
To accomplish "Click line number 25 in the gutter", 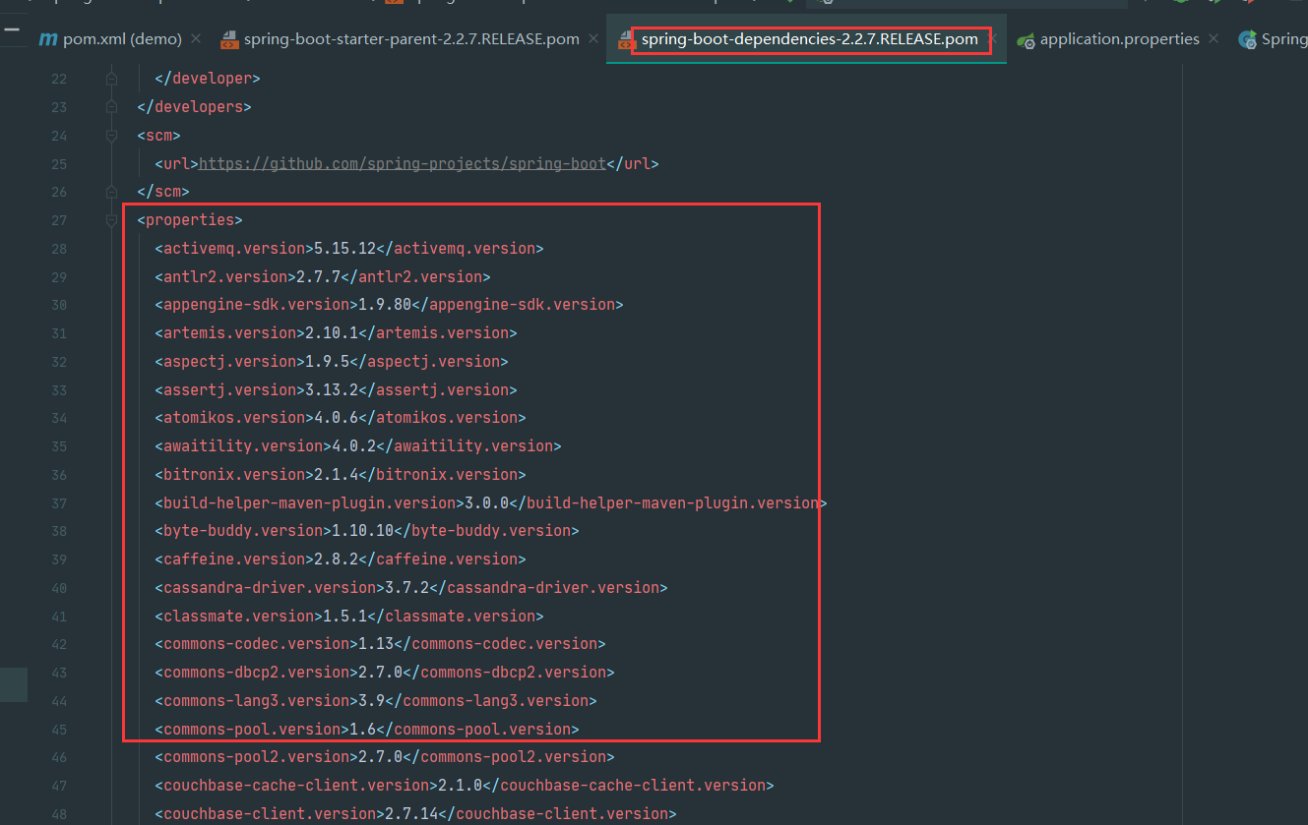I will click(x=59, y=163).
